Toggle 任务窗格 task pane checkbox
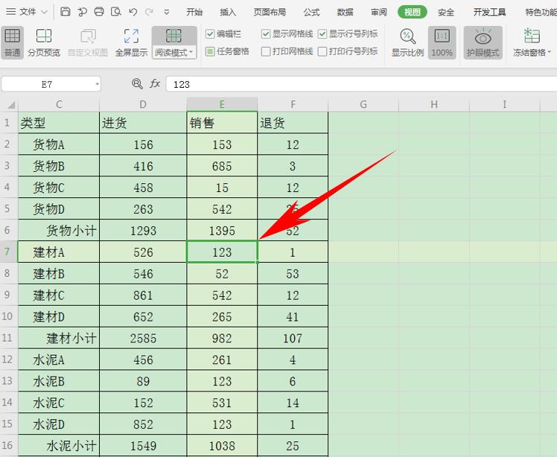The image size is (557, 457). point(209,51)
